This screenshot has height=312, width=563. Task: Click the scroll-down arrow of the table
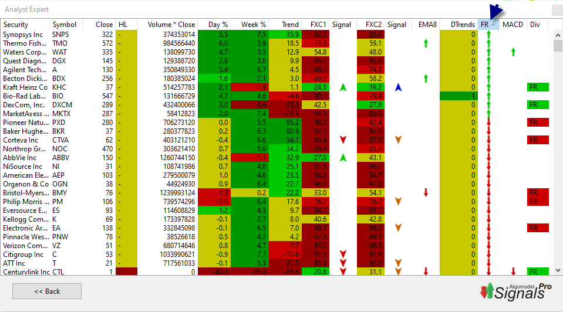[x=558, y=270]
